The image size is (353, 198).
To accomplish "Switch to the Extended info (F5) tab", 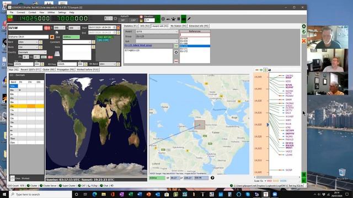I will click(x=199, y=26).
